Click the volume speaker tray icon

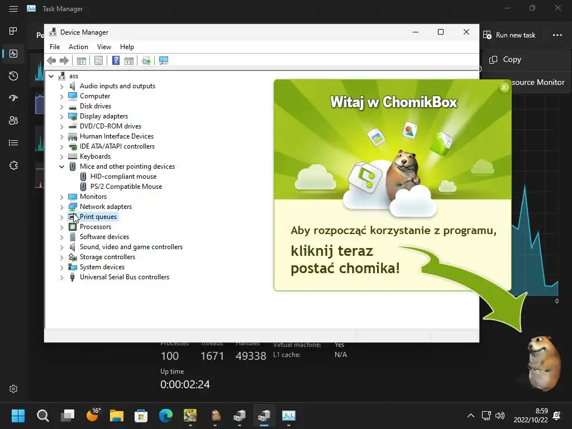[500, 416]
